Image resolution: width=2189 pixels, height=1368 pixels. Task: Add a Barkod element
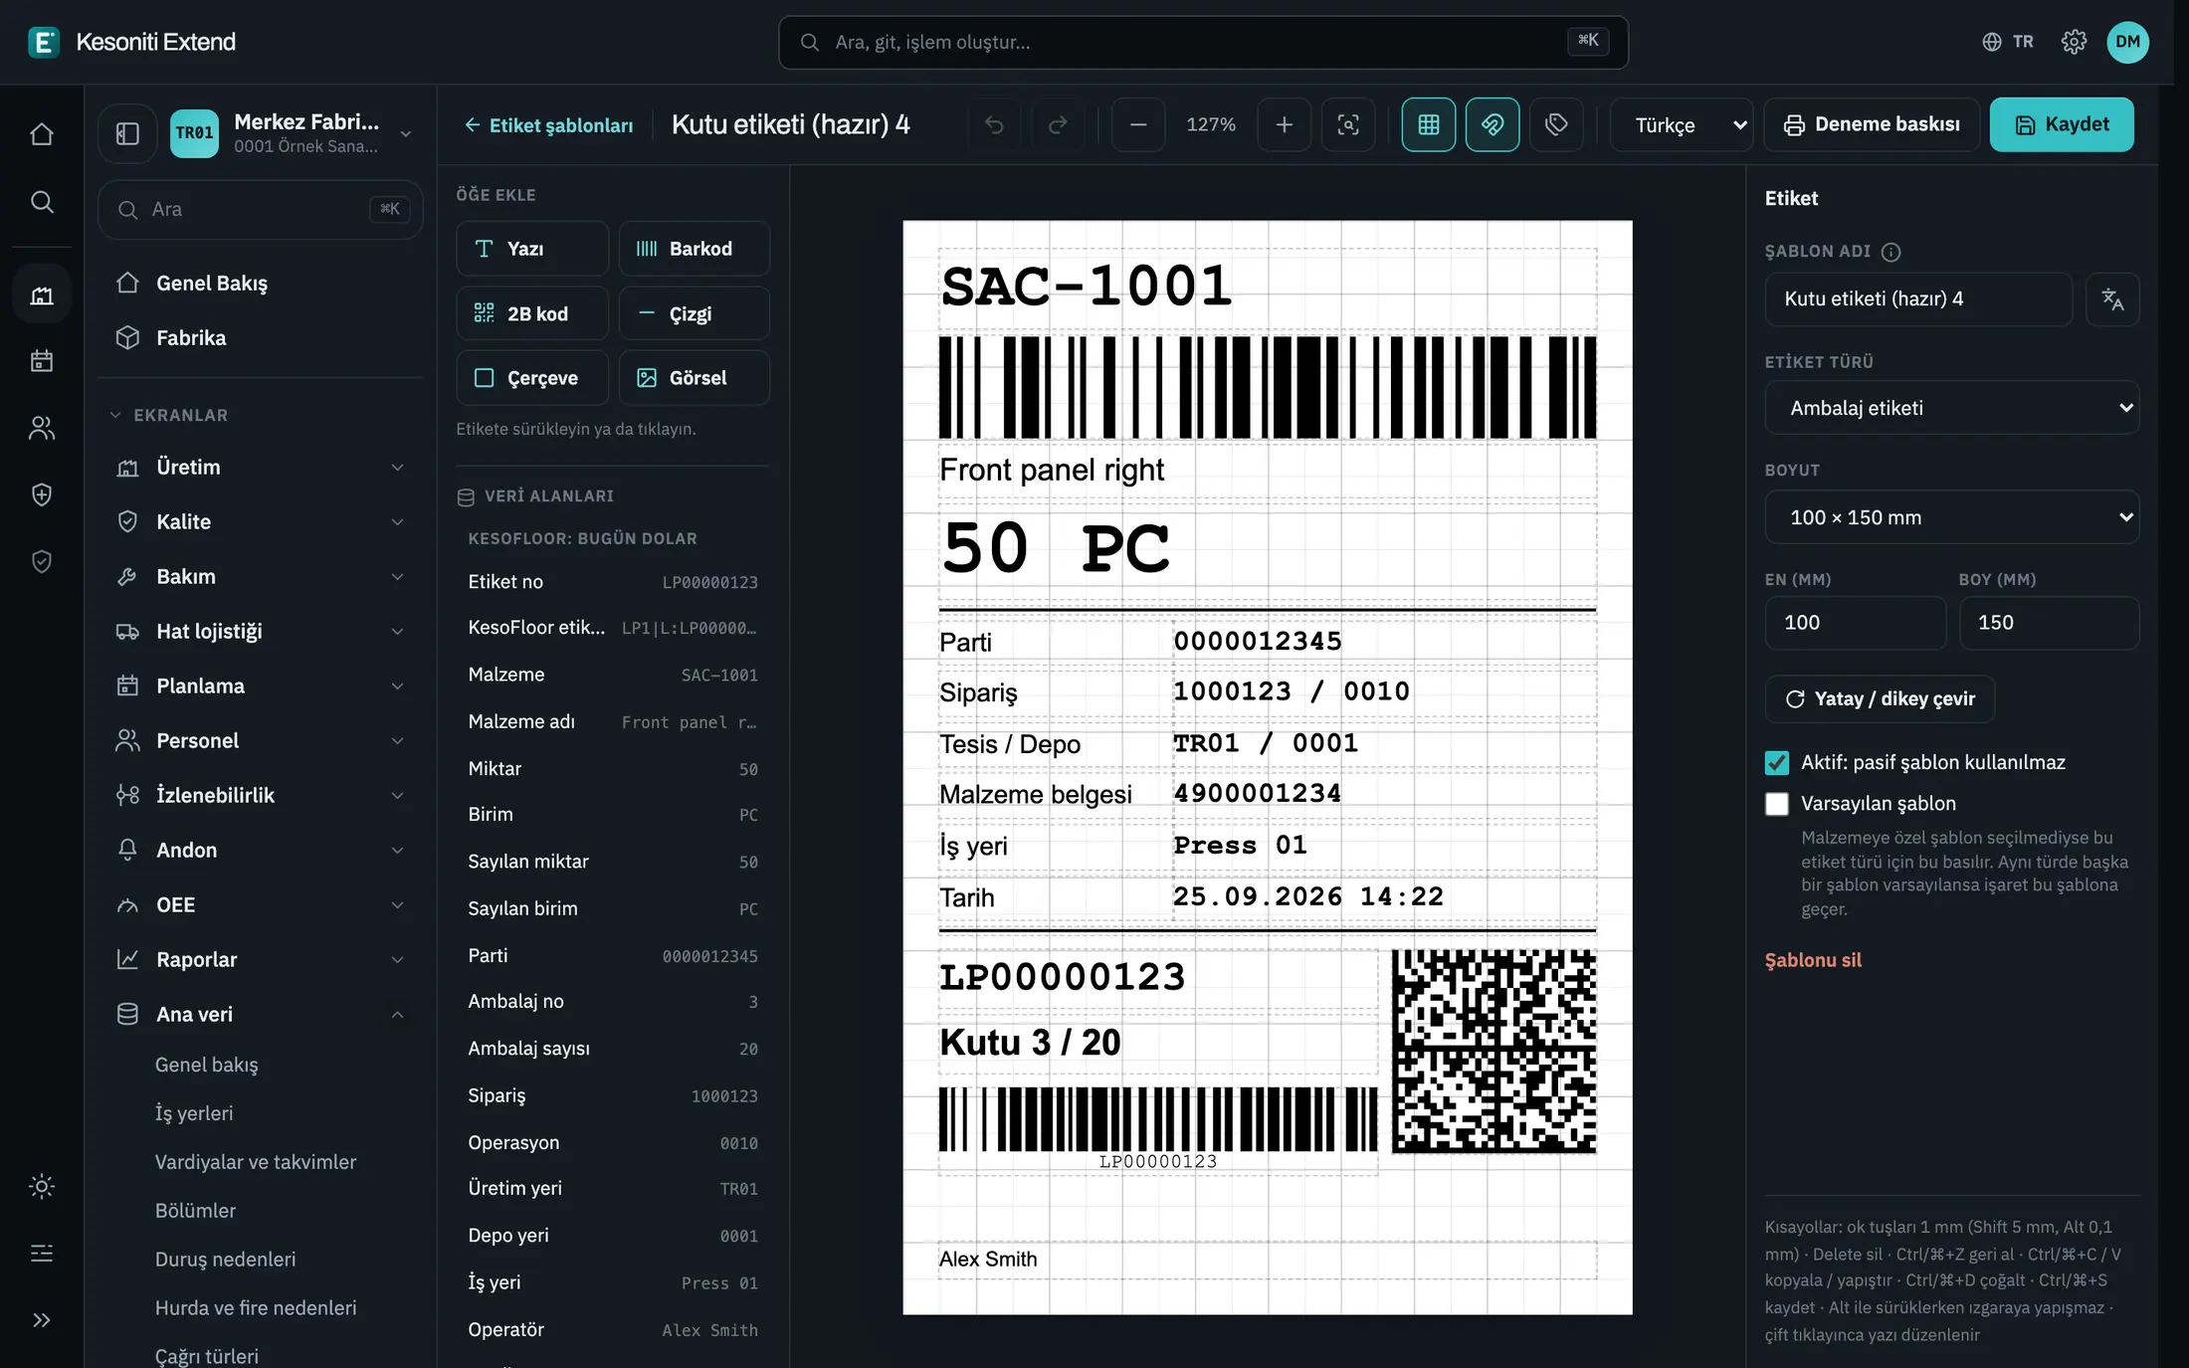click(x=695, y=249)
